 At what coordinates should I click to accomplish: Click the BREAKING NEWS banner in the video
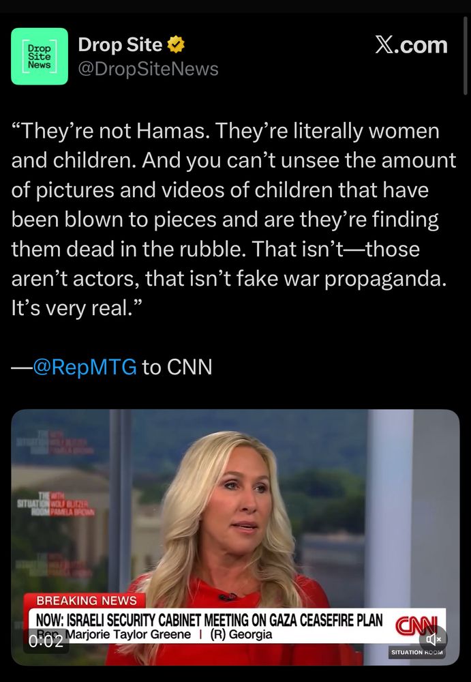(85, 601)
